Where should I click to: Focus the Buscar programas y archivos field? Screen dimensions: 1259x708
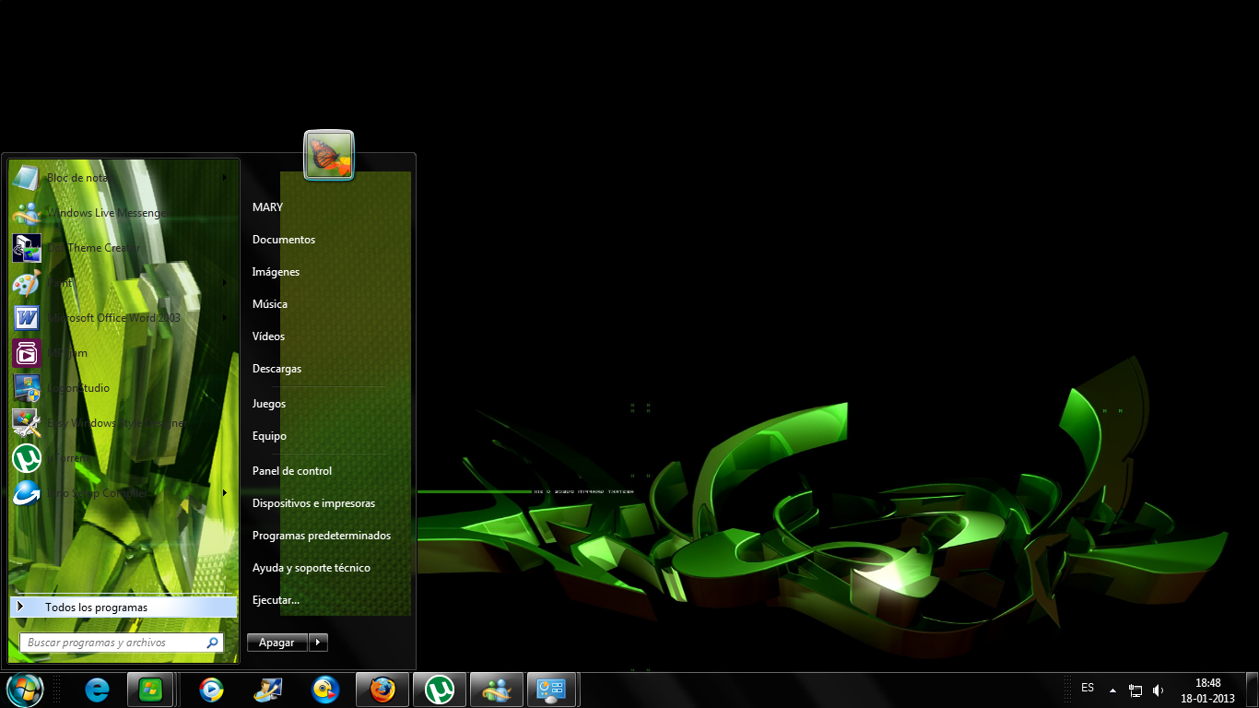(121, 643)
